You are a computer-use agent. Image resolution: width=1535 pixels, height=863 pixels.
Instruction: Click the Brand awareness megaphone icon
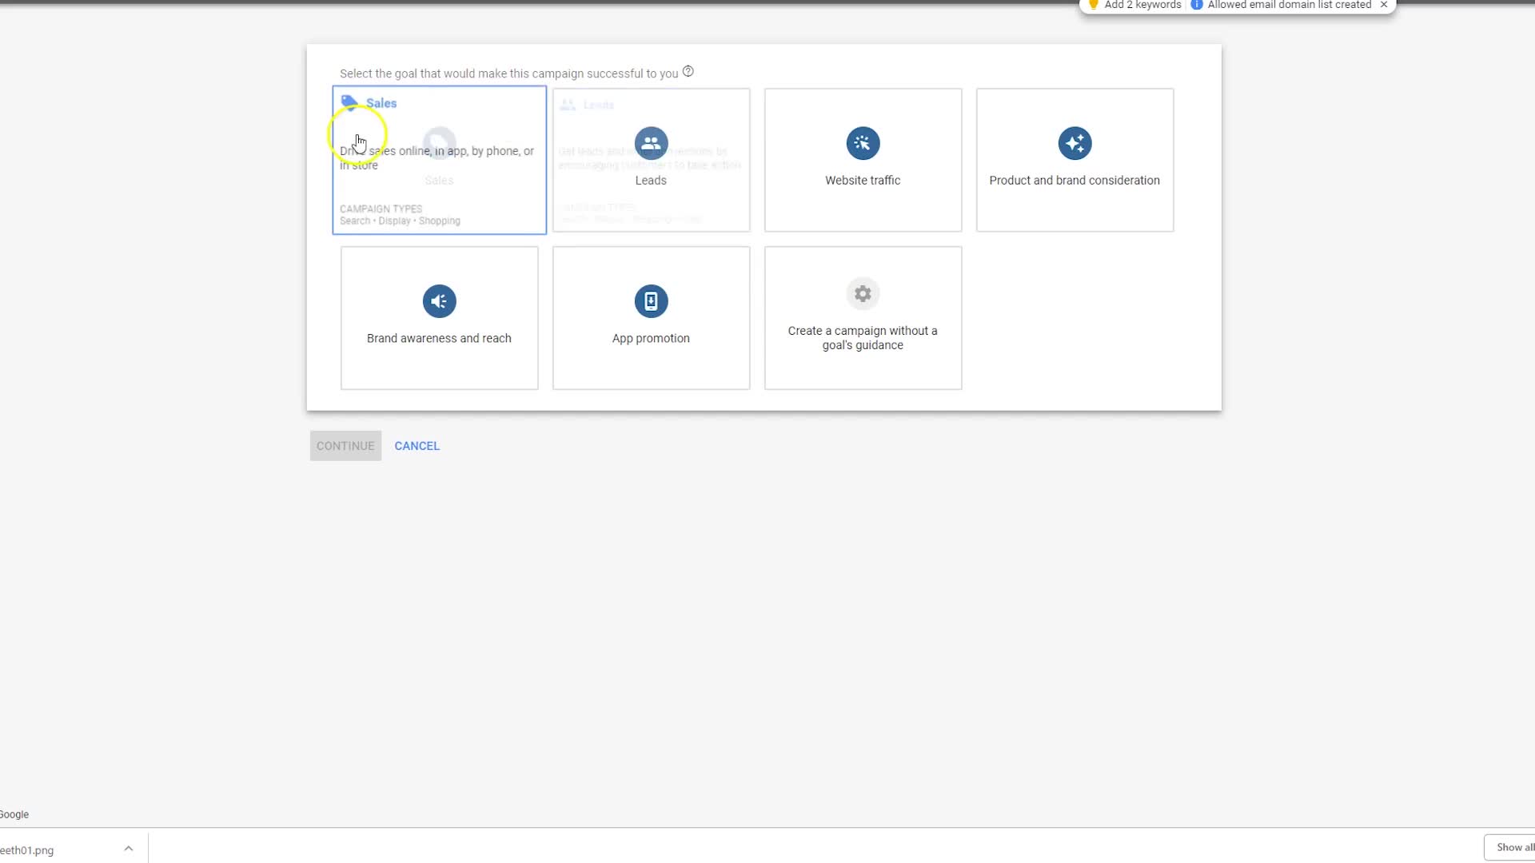[x=439, y=301]
